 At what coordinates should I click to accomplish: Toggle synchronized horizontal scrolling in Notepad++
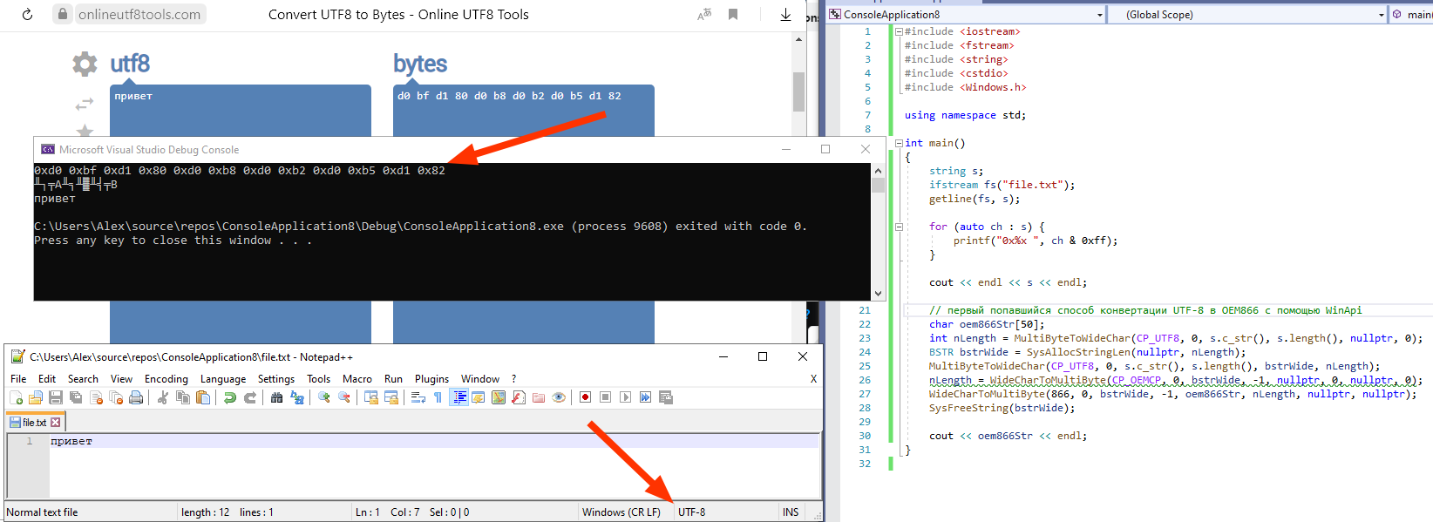click(391, 397)
